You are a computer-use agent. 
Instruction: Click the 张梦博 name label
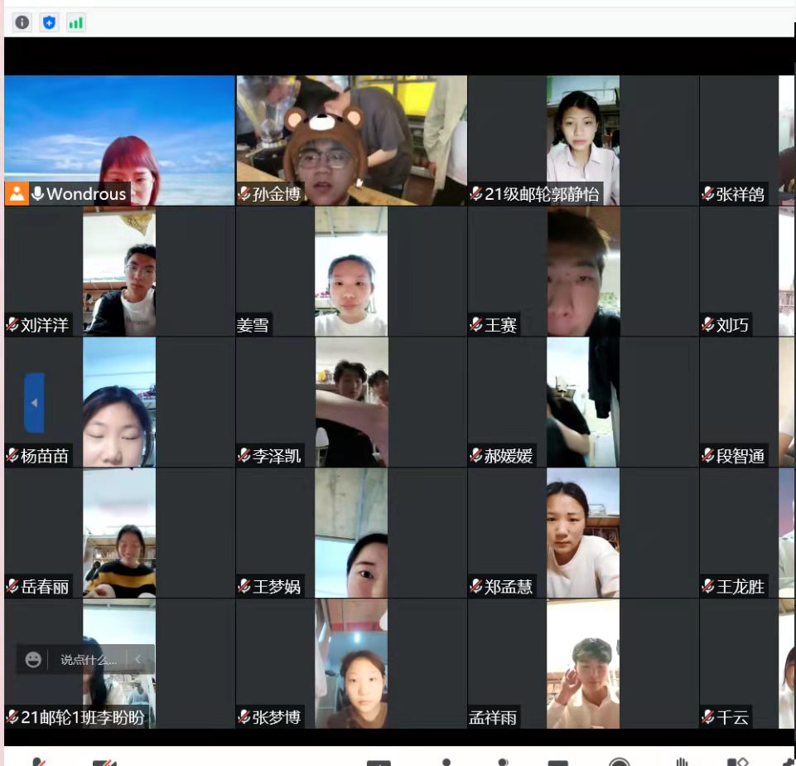(277, 718)
